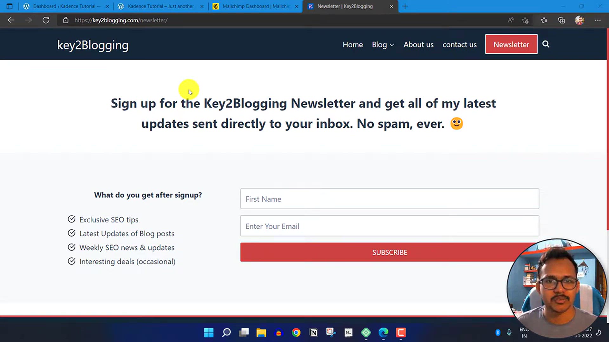Open the Collections icon
This screenshot has height=342, width=609.
point(561,20)
